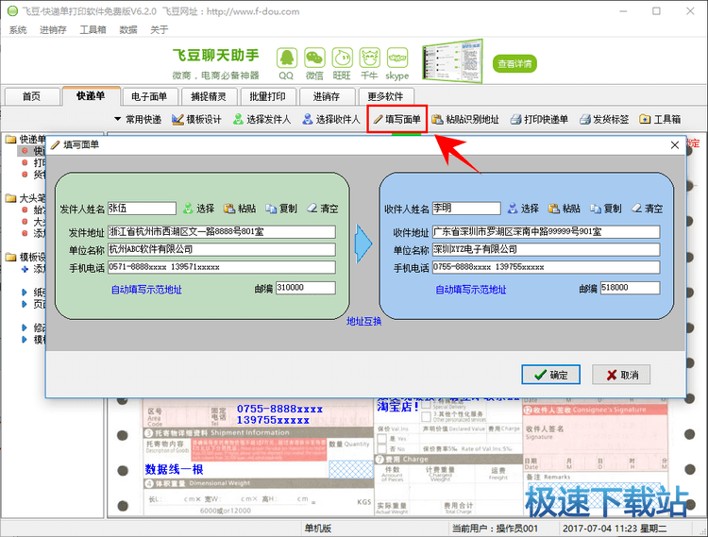Close the 填写面单 dialog
Viewport: 708px width, 537px height.
tap(675, 144)
